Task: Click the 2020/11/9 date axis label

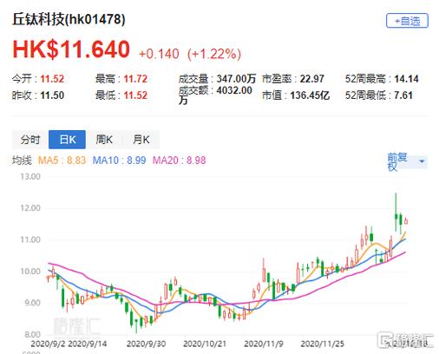Action: tap(264, 344)
